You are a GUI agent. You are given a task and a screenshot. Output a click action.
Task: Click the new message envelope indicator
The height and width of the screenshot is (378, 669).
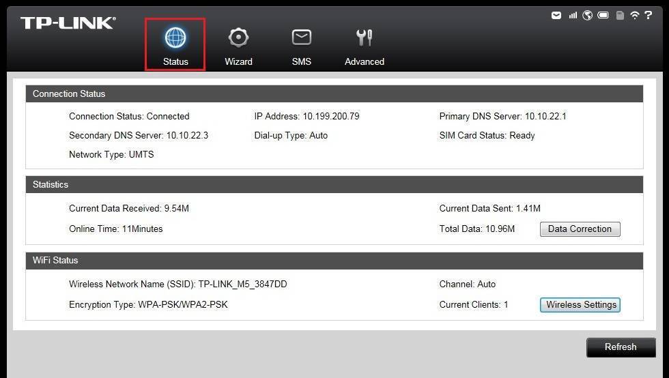(x=556, y=16)
